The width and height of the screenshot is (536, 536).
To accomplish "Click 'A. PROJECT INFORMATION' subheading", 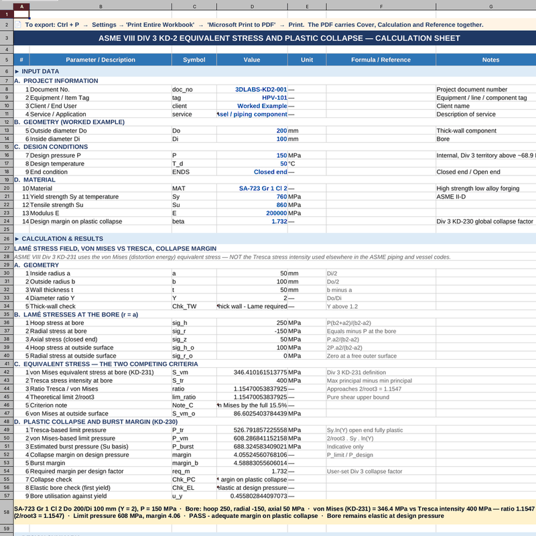I will (56, 80).
